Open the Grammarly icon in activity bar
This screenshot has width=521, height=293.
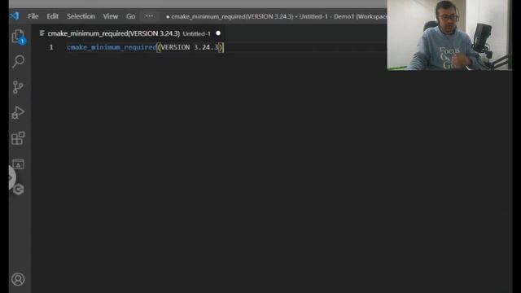click(19, 190)
